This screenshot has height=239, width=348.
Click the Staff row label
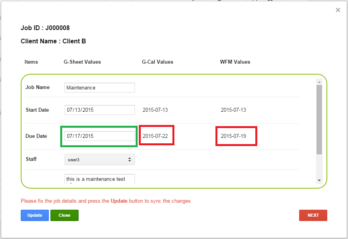click(31, 159)
